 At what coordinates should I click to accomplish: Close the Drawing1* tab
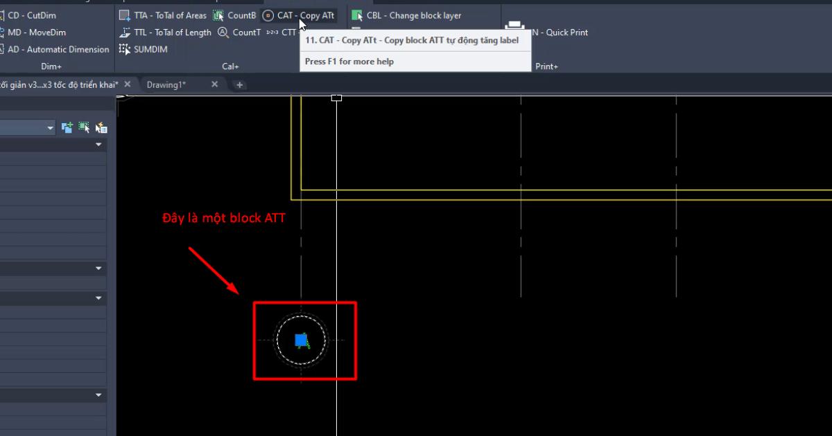(215, 84)
